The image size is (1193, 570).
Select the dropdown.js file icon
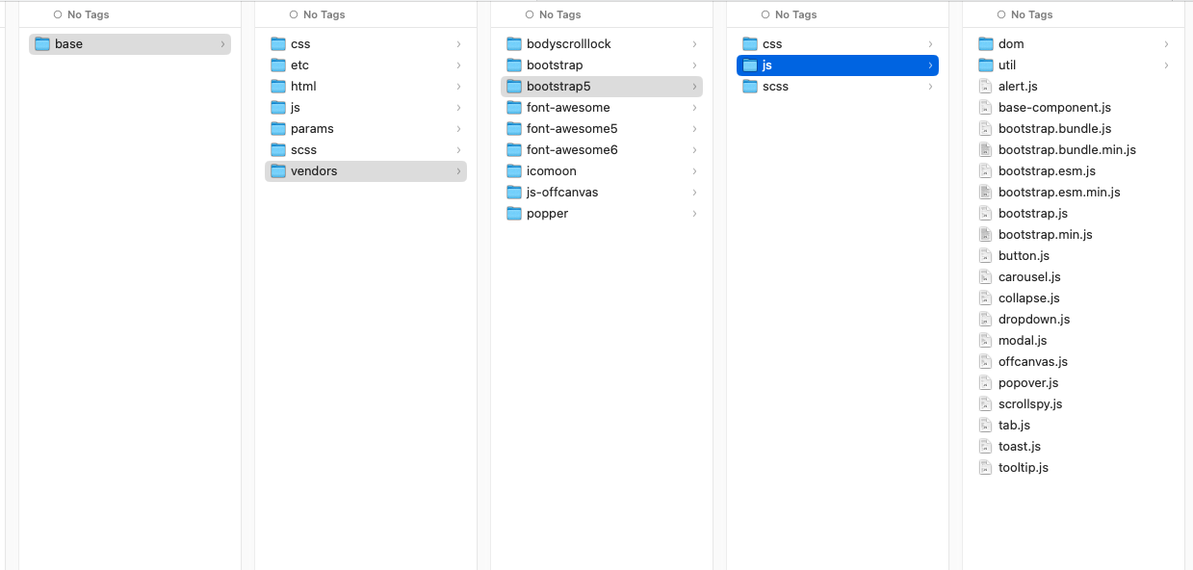(985, 320)
